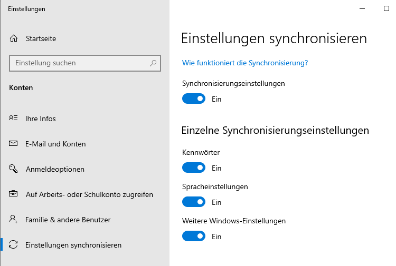Click the E-Mail und Konten envelope icon
Viewport: 396px width, 266px height.
point(14,144)
